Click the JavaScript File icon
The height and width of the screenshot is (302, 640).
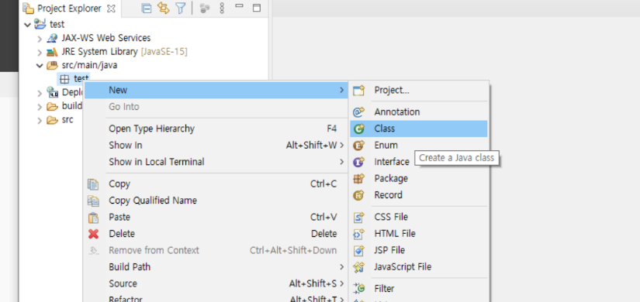point(358,267)
